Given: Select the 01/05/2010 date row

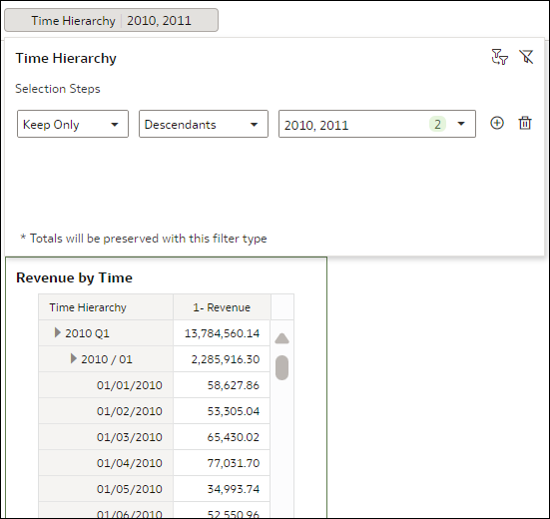Looking at the screenshot, I should [155, 489].
